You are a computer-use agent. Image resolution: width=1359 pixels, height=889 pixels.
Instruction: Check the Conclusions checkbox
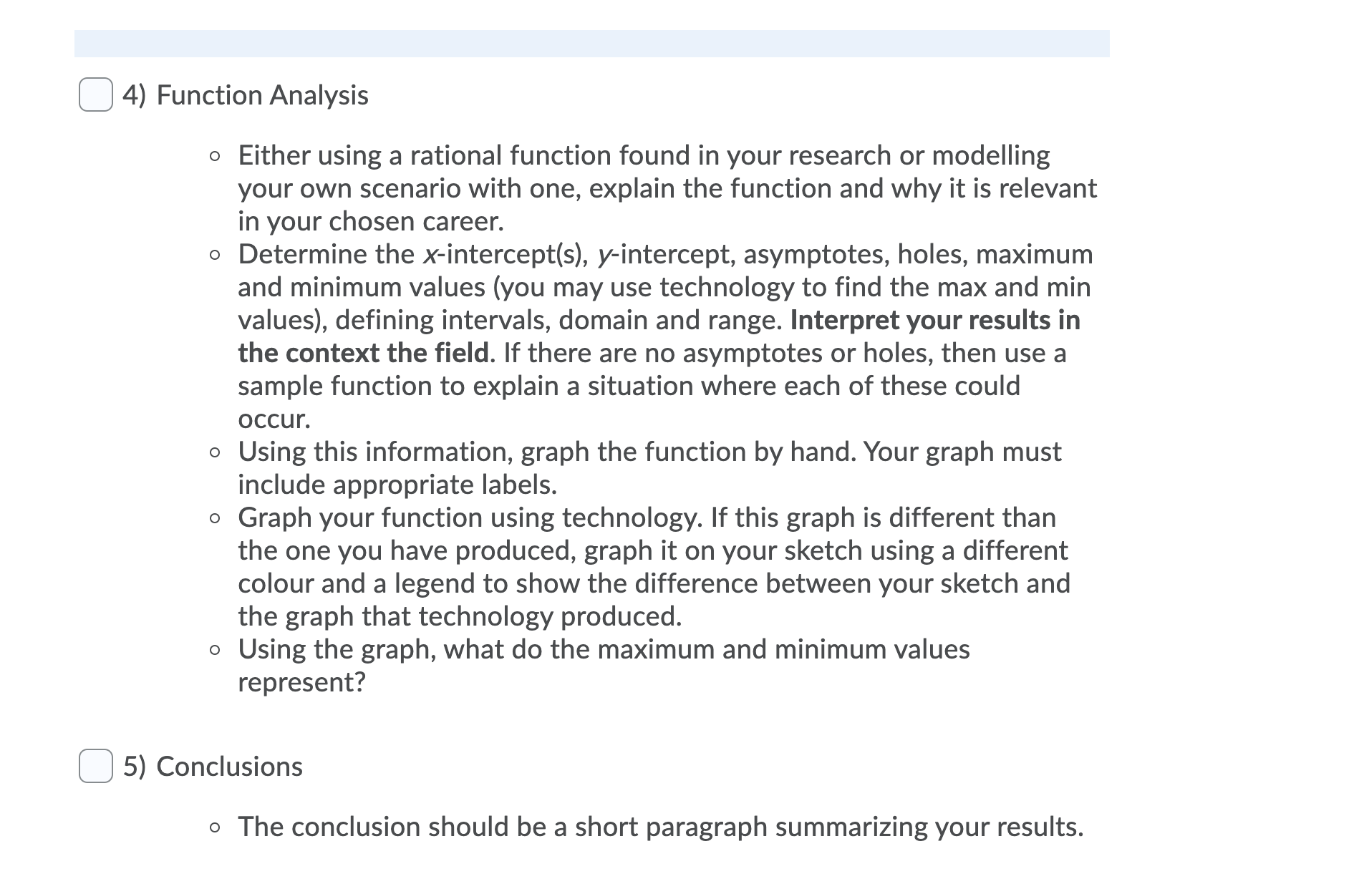click(x=97, y=766)
